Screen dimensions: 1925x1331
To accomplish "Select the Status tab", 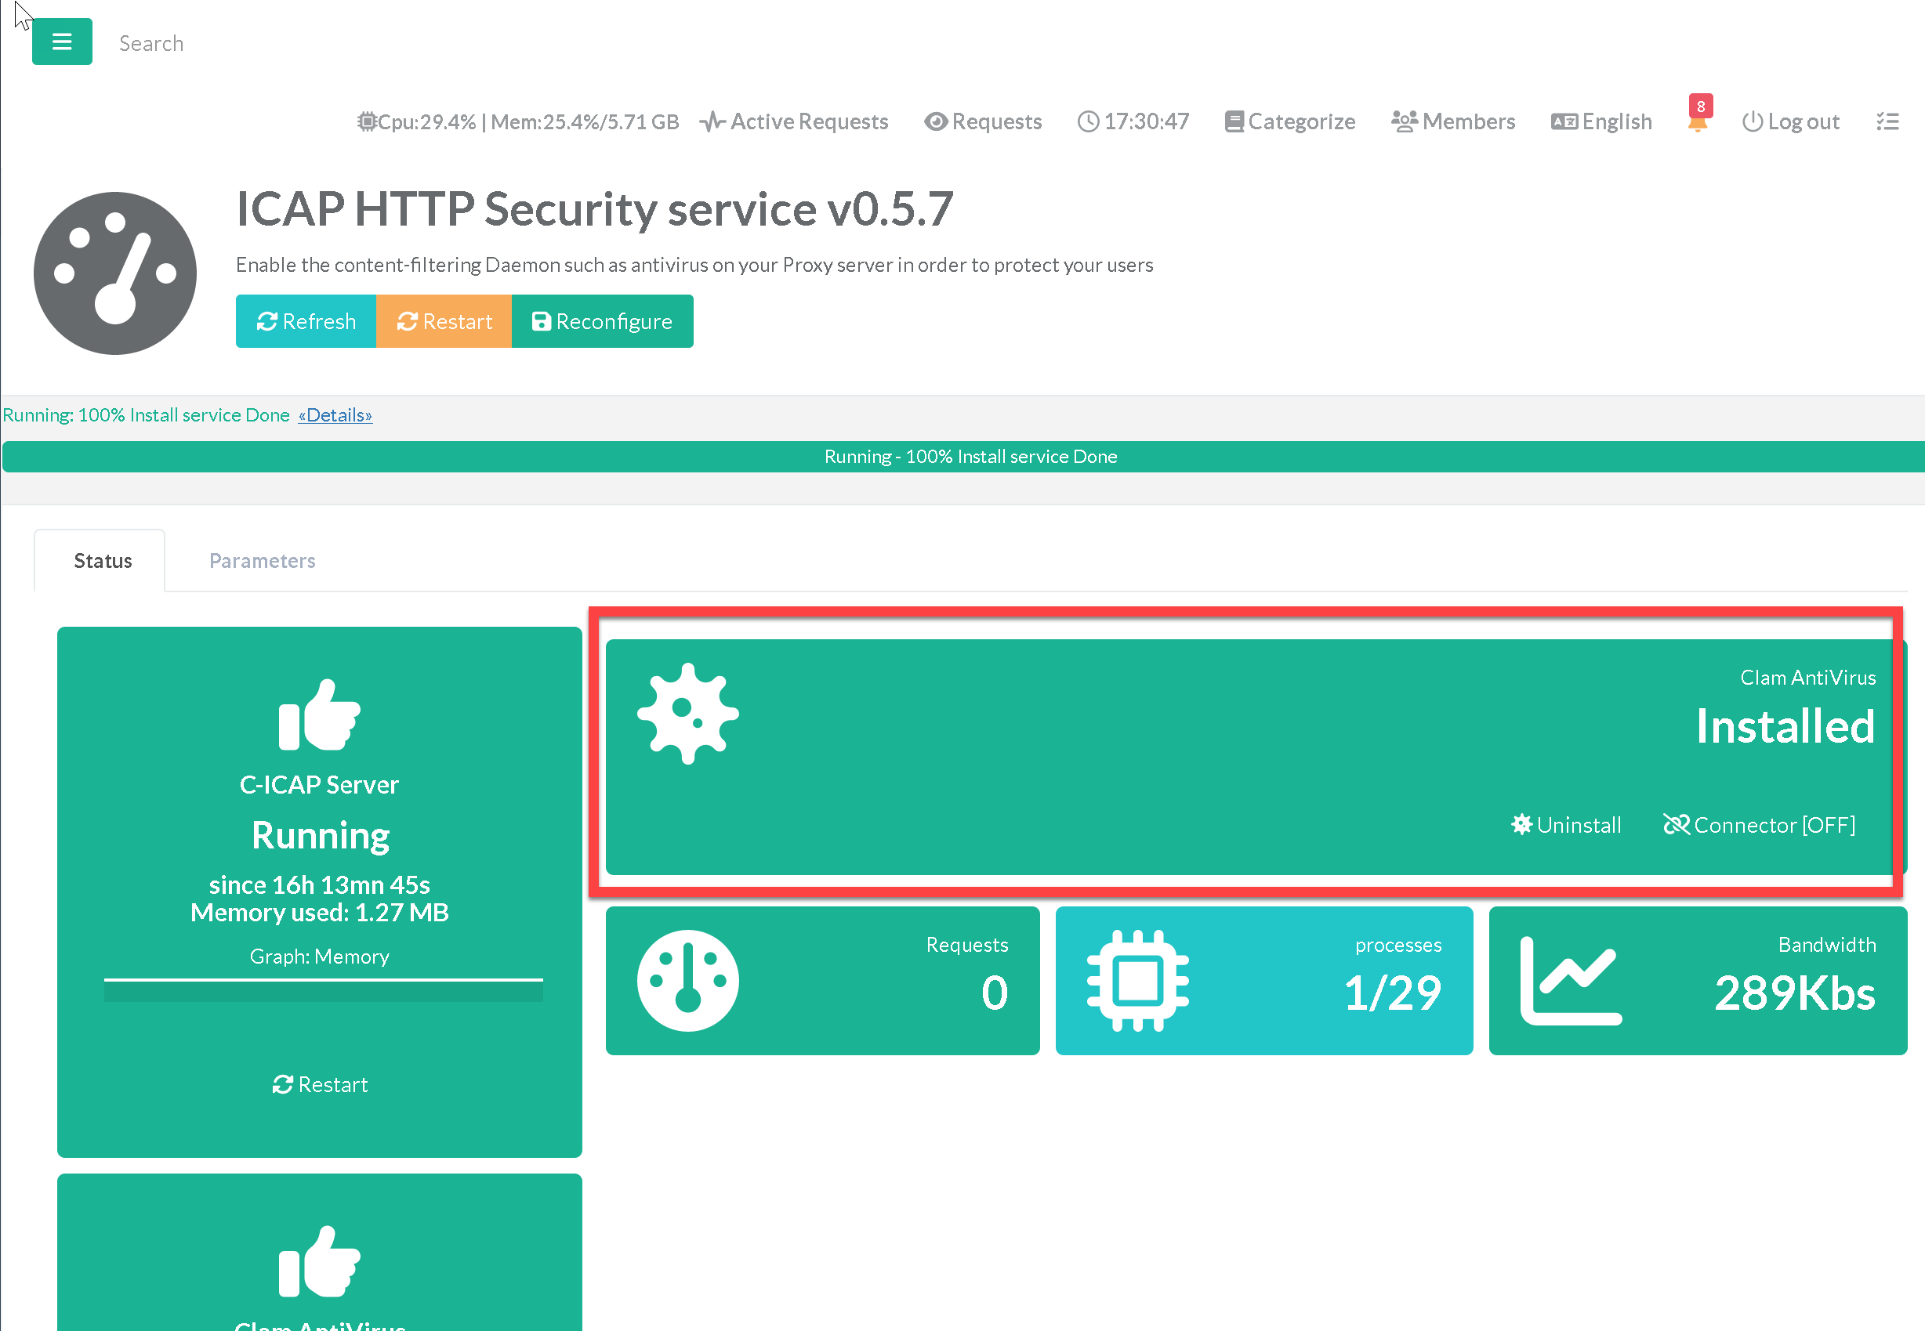I will [103, 560].
